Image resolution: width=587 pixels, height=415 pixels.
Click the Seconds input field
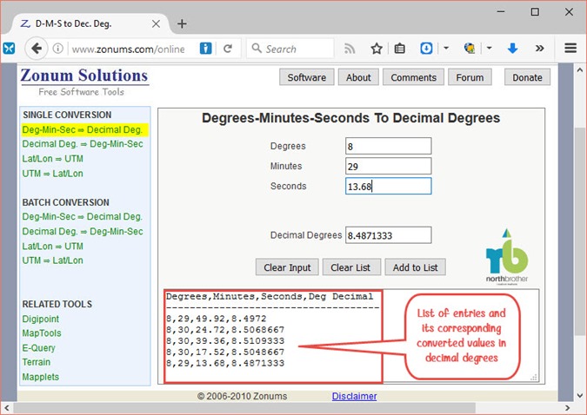[x=388, y=186]
